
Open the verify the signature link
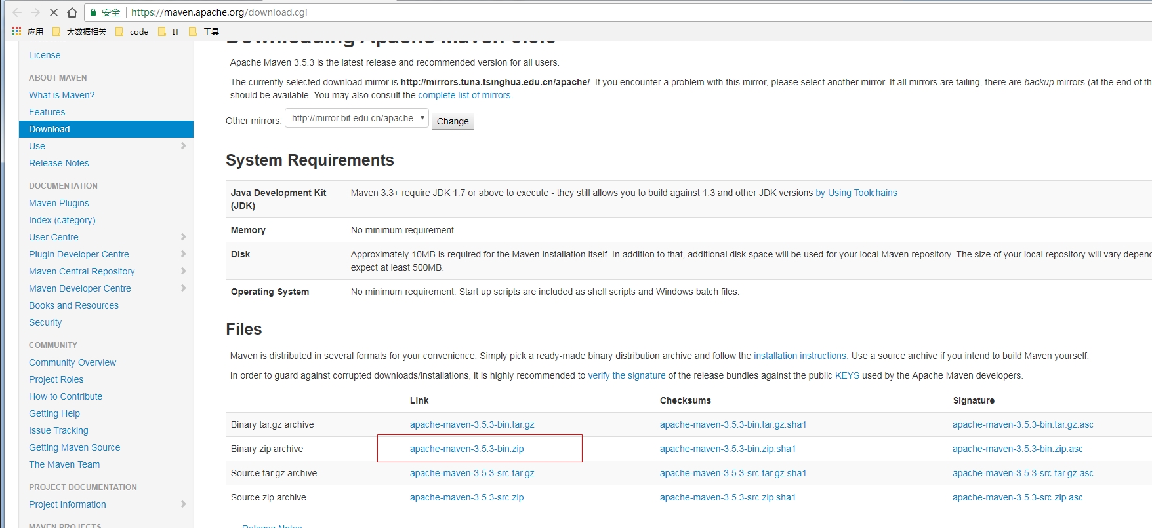pos(627,375)
